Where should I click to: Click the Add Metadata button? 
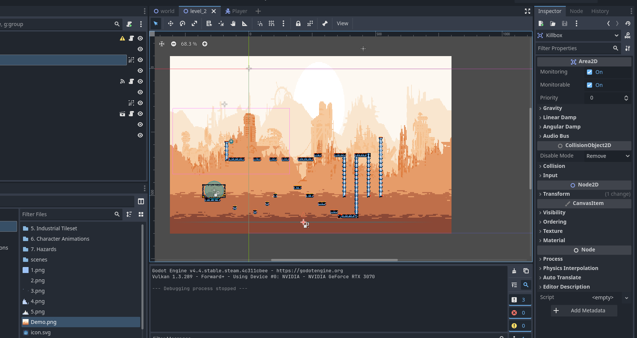pyautogui.click(x=584, y=311)
